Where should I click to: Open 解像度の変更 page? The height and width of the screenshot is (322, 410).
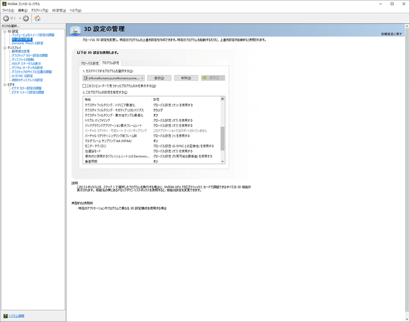tap(20, 52)
